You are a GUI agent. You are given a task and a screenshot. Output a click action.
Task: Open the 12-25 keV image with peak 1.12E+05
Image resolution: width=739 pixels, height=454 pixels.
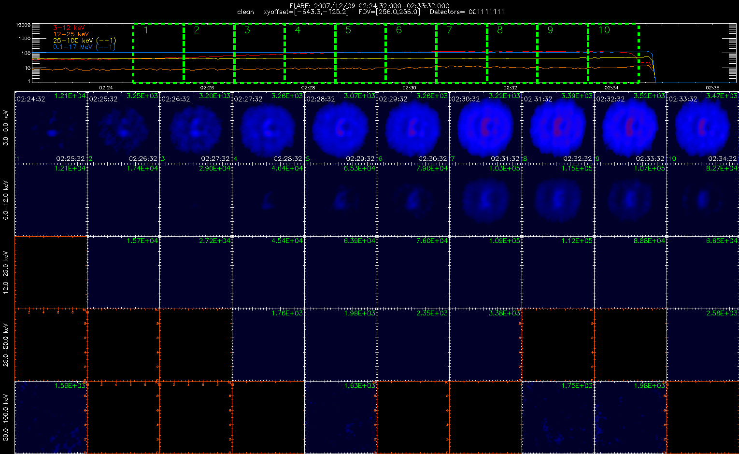558,272
